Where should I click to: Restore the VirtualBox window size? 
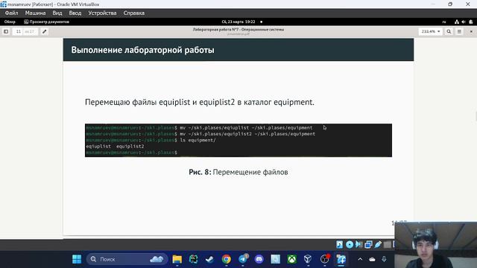pyautogui.click(x=450, y=4)
